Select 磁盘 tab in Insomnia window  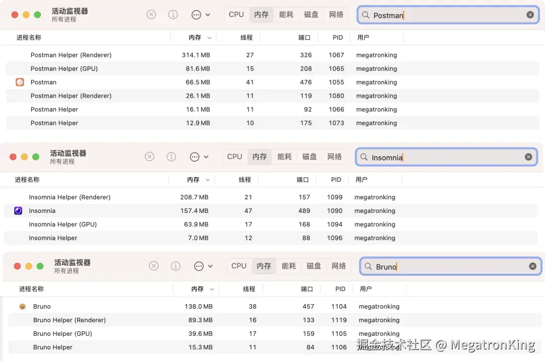point(309,157)
